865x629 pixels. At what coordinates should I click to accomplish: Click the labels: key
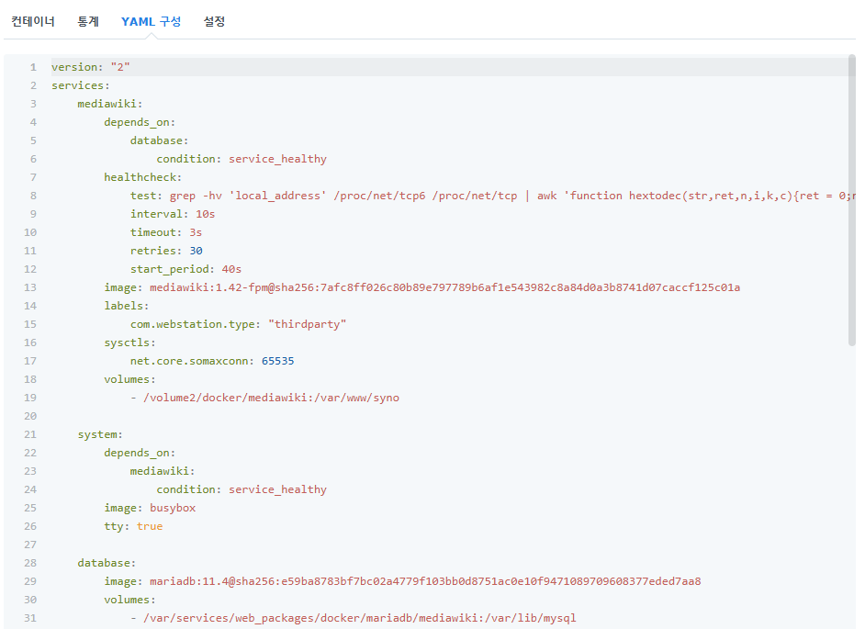(x=127, y=306)
